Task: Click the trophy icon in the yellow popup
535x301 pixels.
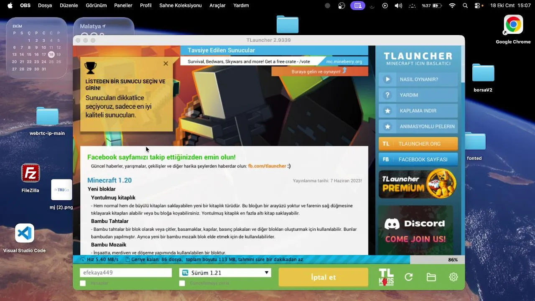Action: point(90,67)
